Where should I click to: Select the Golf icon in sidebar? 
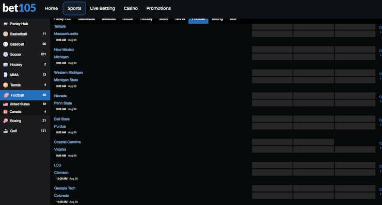coord(5,131)
